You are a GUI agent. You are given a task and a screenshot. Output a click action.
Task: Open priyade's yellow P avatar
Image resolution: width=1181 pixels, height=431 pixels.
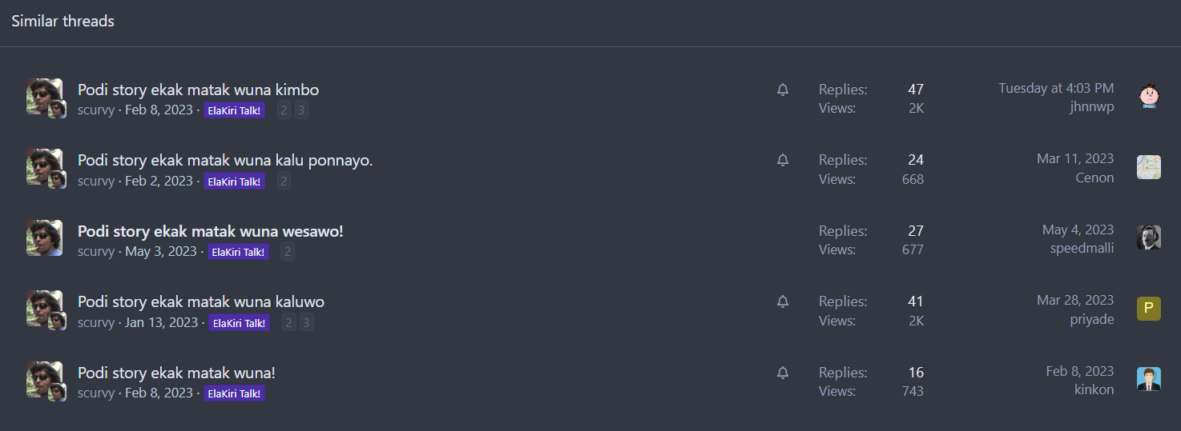tap(1149, 309)
